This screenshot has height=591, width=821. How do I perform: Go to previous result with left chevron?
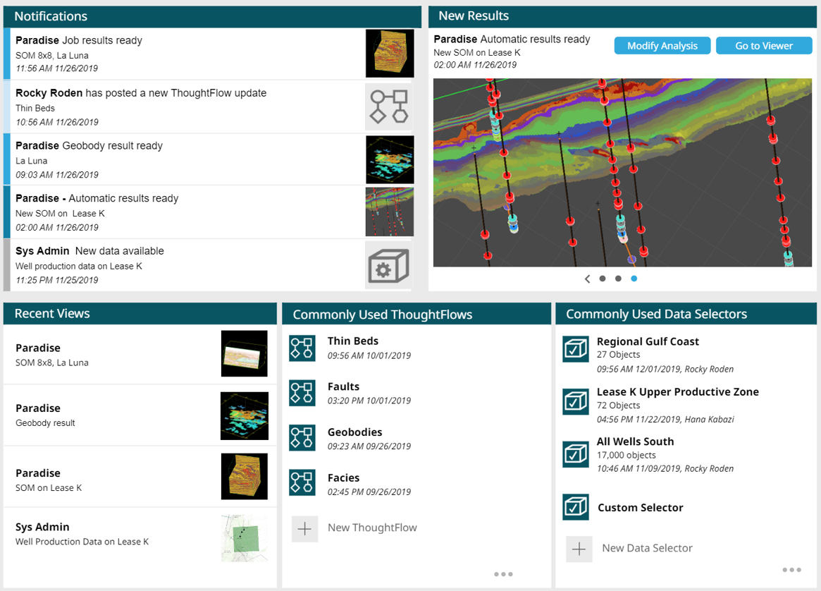click(587, 279)
